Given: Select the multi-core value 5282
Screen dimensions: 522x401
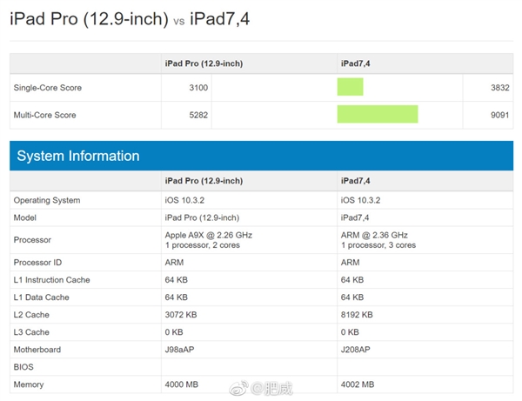Looking at the screenshot, I should pyautogui.click(x=198, y=115).
